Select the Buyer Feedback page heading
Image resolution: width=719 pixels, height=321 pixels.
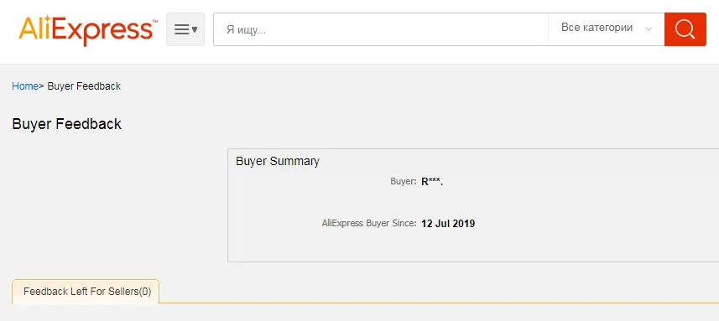pyautogui.click(x=67, y=124)
